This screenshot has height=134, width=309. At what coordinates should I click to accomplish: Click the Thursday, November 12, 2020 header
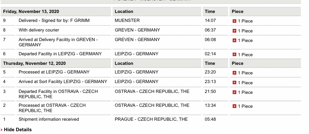point(34,64)
